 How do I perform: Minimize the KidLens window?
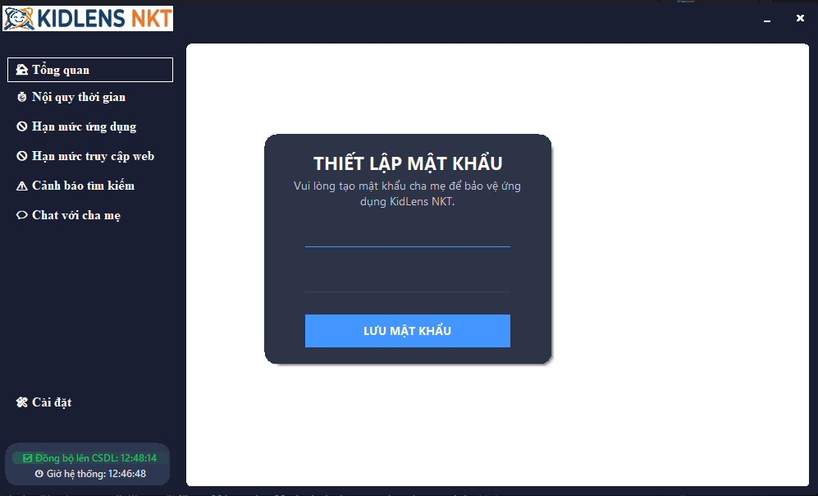pyautogui.click(x=767, y=19)
